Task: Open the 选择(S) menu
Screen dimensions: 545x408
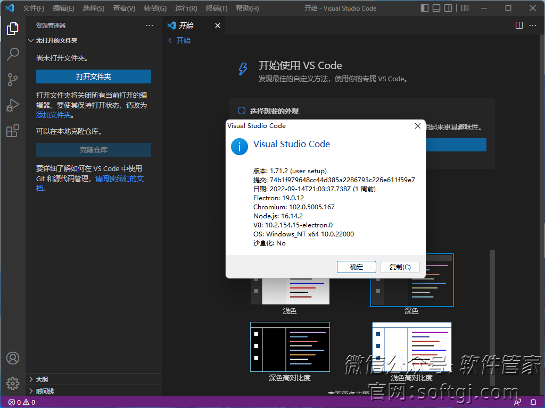Action: (94, 8)
